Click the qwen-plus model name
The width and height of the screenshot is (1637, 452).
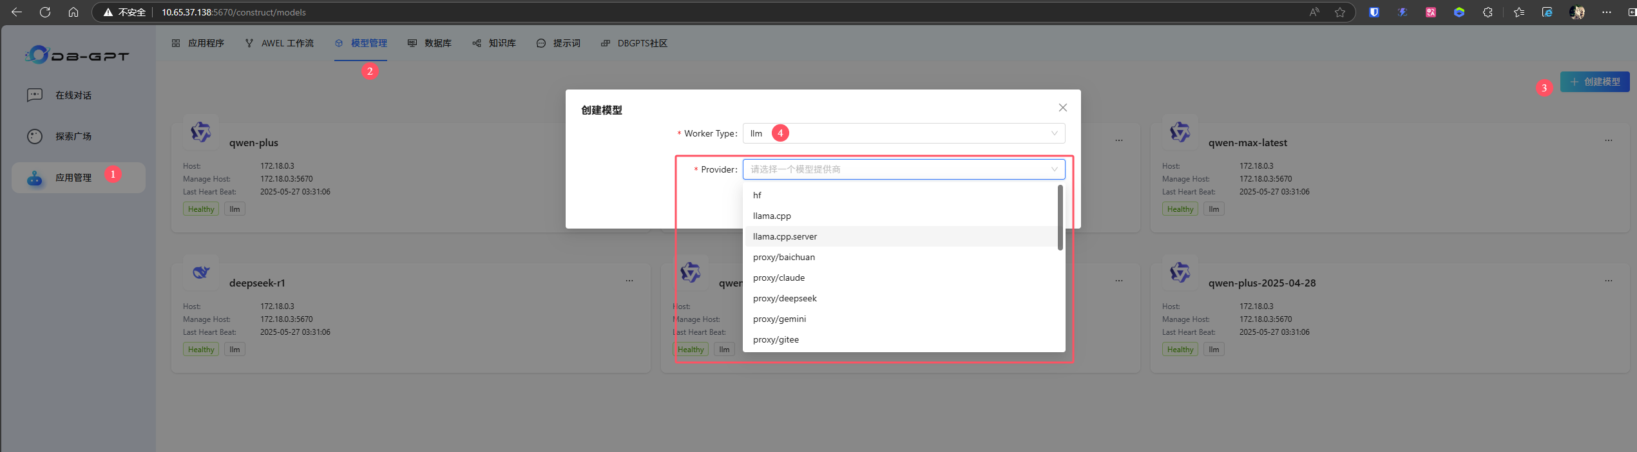tap(254, 143)
